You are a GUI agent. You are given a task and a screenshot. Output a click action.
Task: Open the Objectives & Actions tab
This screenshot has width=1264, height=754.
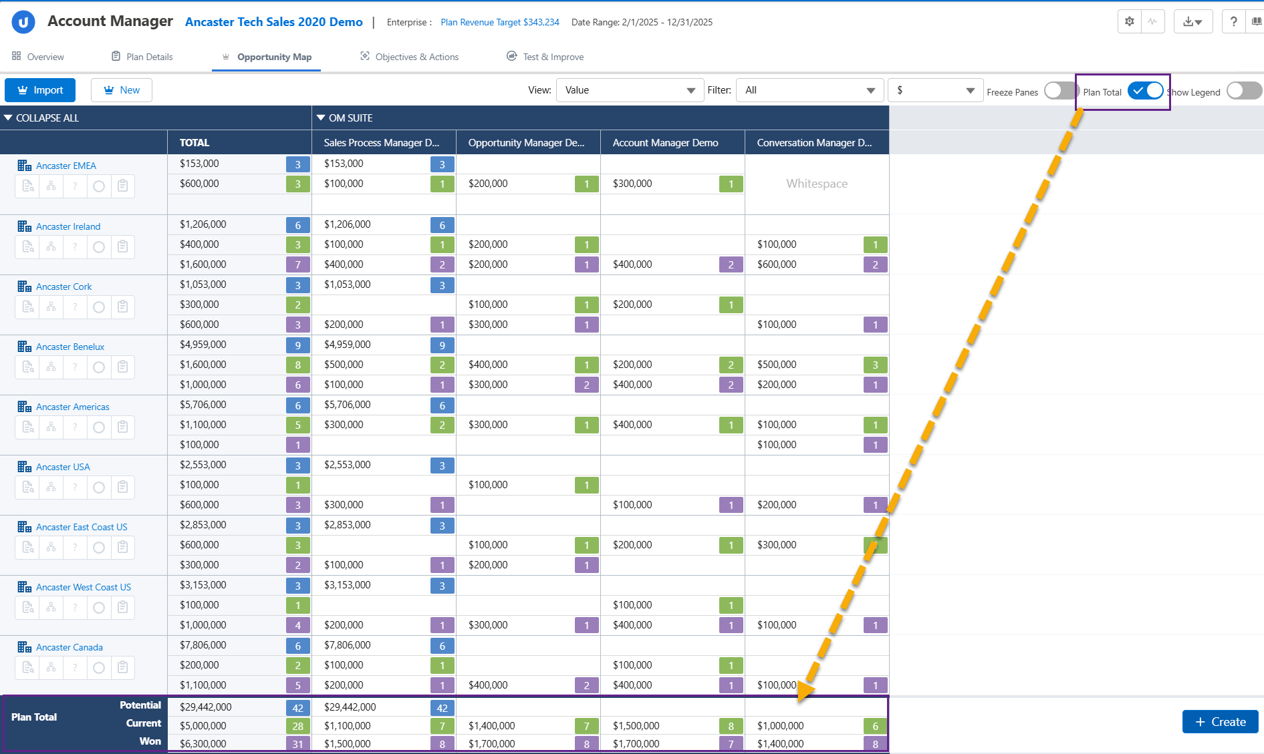tap(409, 57)
